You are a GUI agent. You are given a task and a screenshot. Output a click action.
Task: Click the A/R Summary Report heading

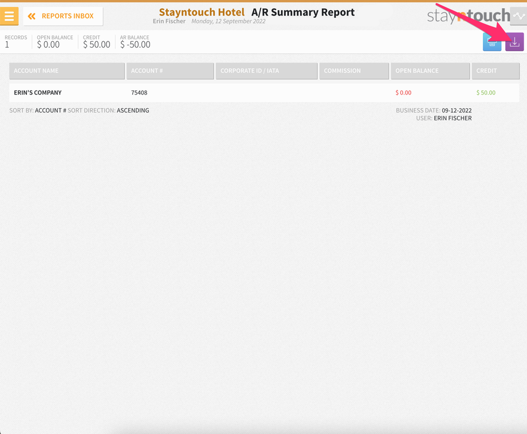pos(303,12)
